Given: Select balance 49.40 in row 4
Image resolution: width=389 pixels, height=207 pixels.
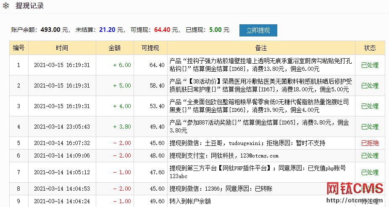Looking at the screenshot, I should click(157, 127).
